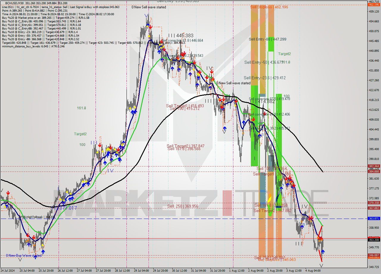Click the 'Sell 250 | 369.956' label

[182, 206]
